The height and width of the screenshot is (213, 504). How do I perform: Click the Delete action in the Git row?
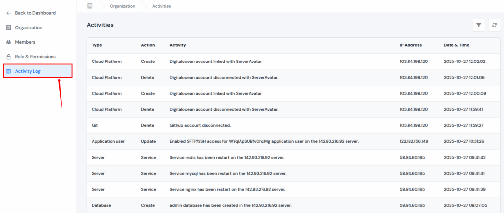pos(147,125)
